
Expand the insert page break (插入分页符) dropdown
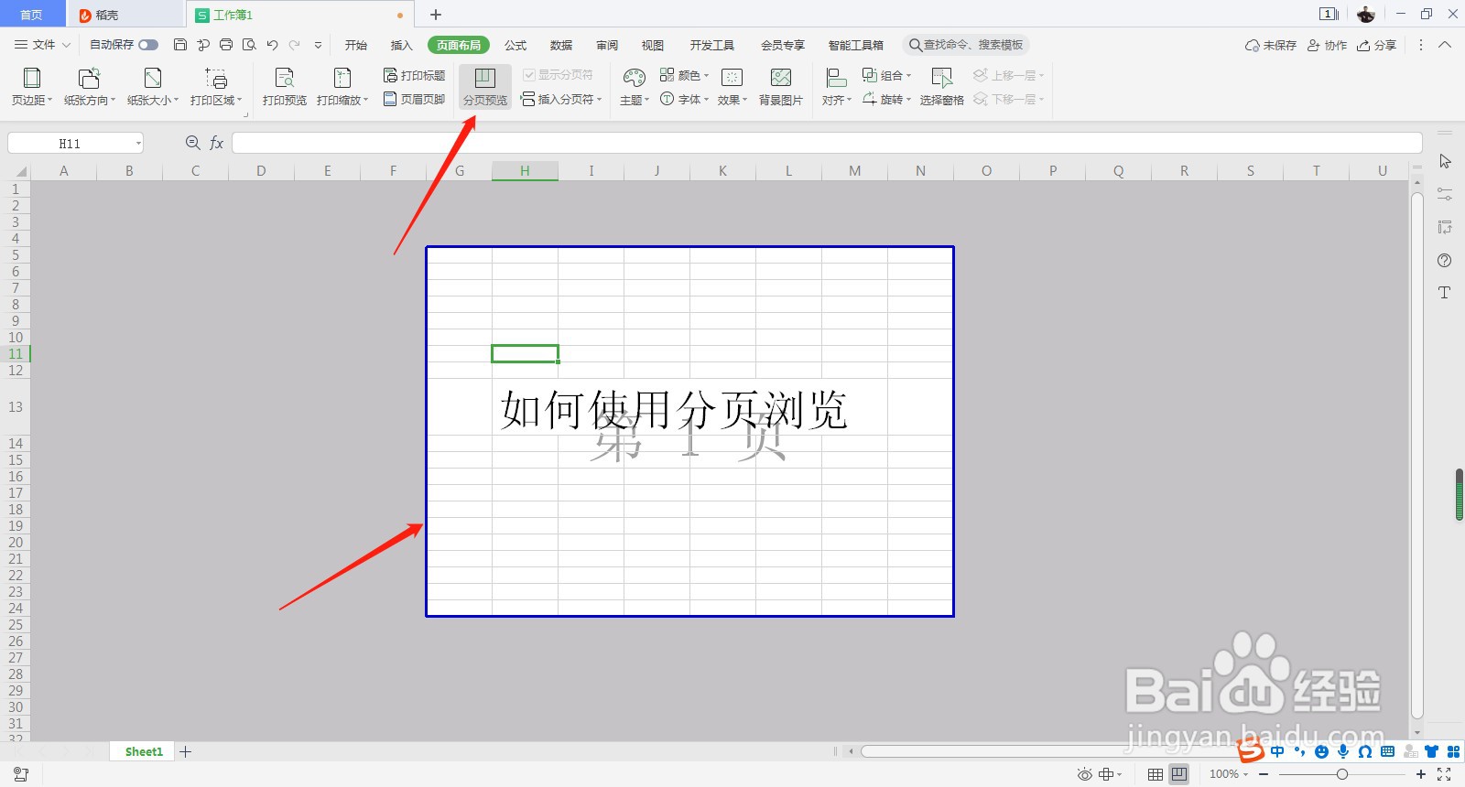[x=599, y=99]
